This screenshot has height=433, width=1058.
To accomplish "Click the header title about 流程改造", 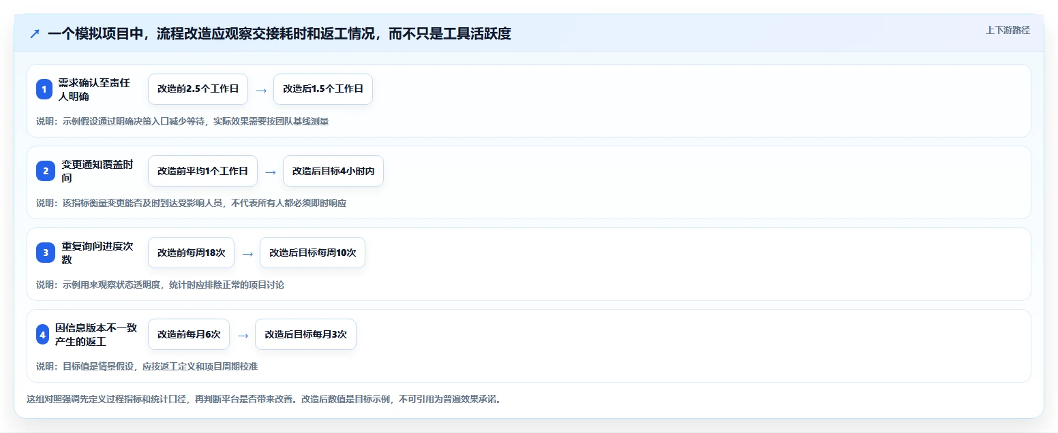I will click(x=279, y=33).
